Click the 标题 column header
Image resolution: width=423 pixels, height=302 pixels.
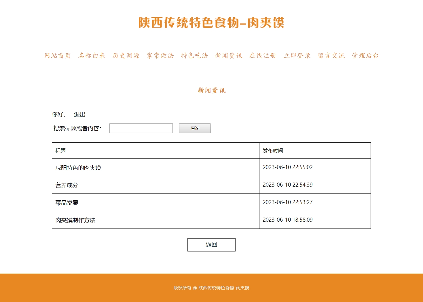point(60,151)
